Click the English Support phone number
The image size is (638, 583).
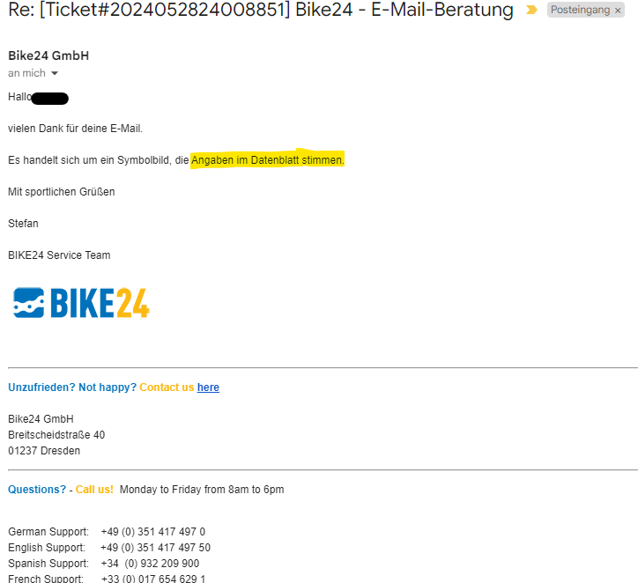tap(156, 548)
